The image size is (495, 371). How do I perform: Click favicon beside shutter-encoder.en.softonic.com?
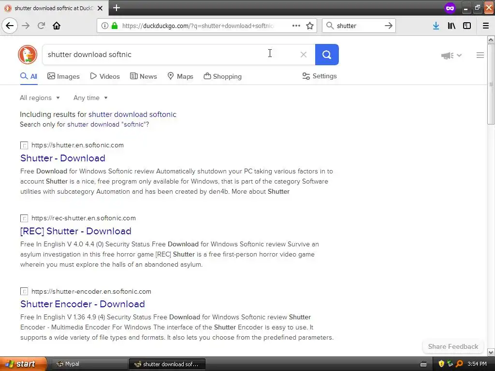(x=24, y=291)
